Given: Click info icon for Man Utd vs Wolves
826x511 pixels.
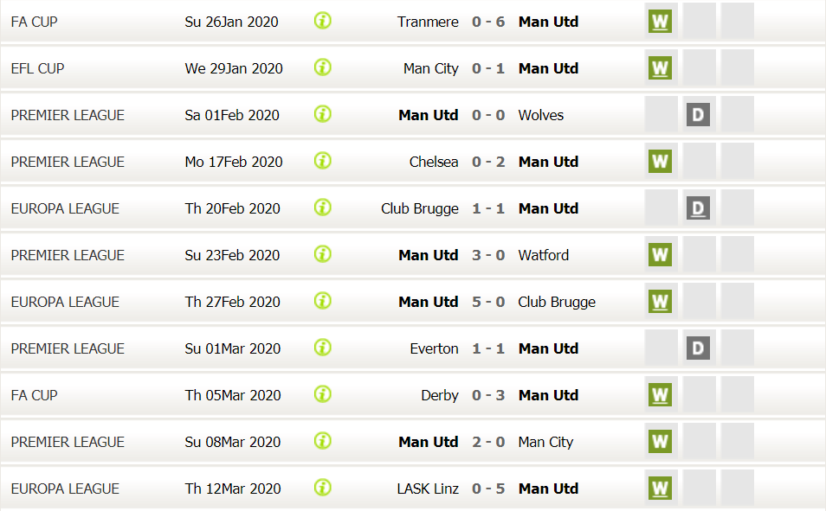Looking at the screenshot, I should [x=322, y=114].
